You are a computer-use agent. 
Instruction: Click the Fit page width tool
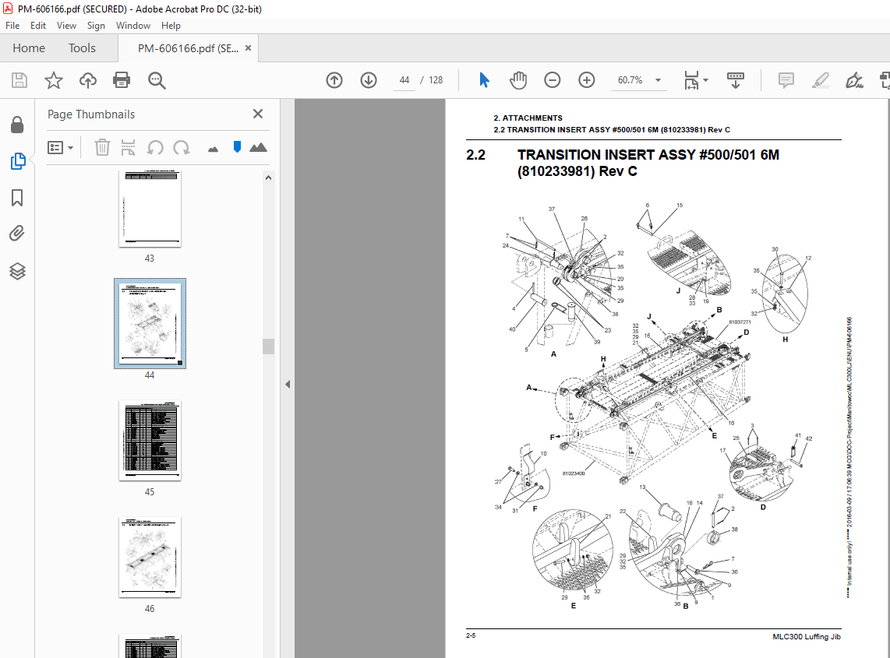pos(691,80)
